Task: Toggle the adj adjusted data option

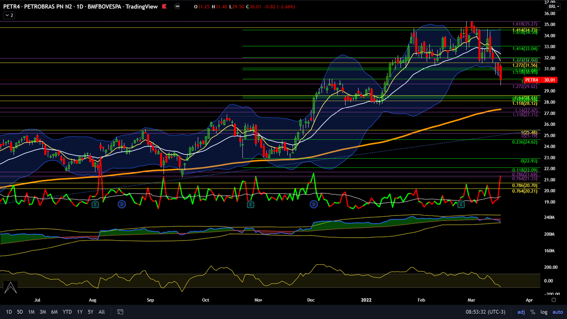Action: pos(521,312)
